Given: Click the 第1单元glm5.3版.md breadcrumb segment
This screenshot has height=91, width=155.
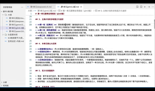Looking at the screenshot, I should tap(46, 11).
